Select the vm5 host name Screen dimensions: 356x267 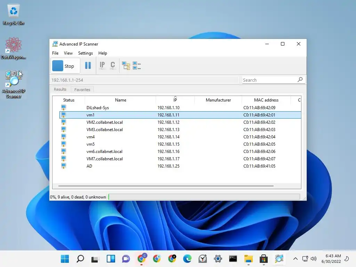pos(90,144)
